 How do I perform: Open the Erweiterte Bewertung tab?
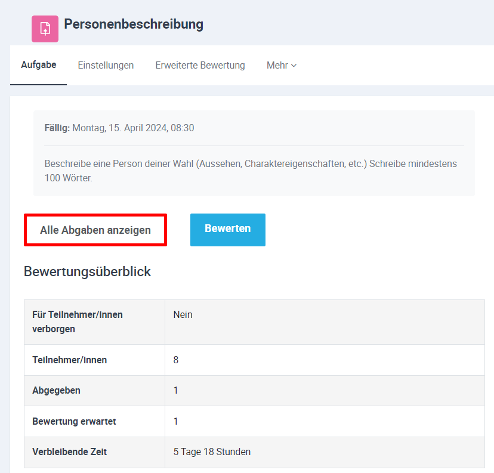pyautogui.click(x=200, y=65)
